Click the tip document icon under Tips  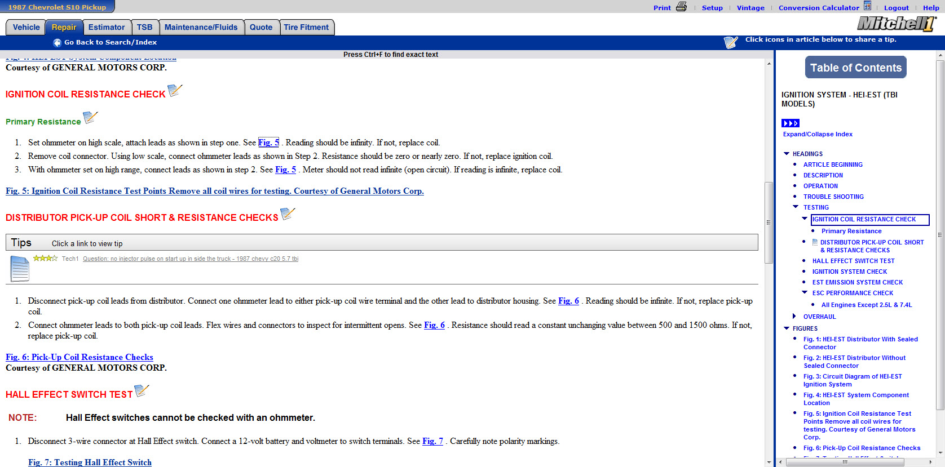click(x=20, y=269)
